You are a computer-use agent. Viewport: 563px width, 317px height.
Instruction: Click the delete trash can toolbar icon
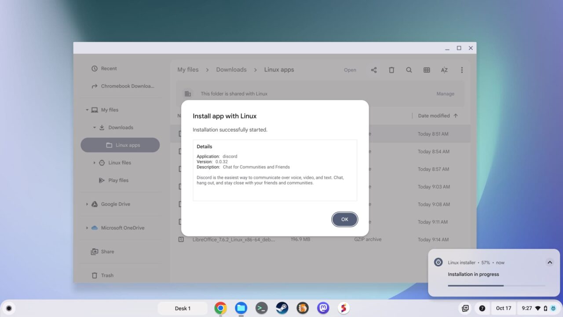[391, 70]
